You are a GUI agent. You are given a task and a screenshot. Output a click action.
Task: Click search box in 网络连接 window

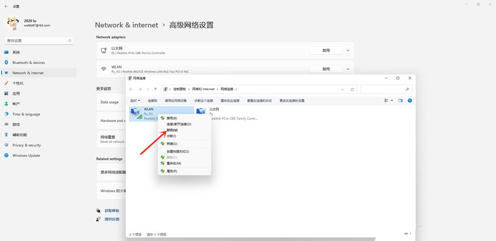tap(386, 89)
